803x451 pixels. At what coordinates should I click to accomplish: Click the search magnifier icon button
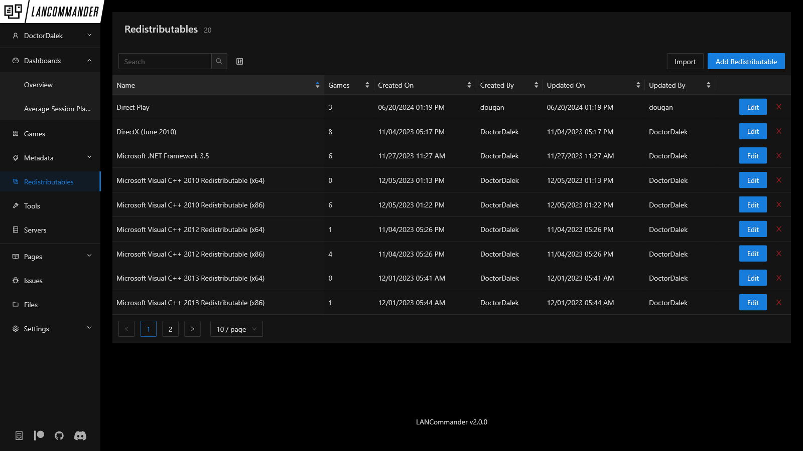(x=219, y=61)
